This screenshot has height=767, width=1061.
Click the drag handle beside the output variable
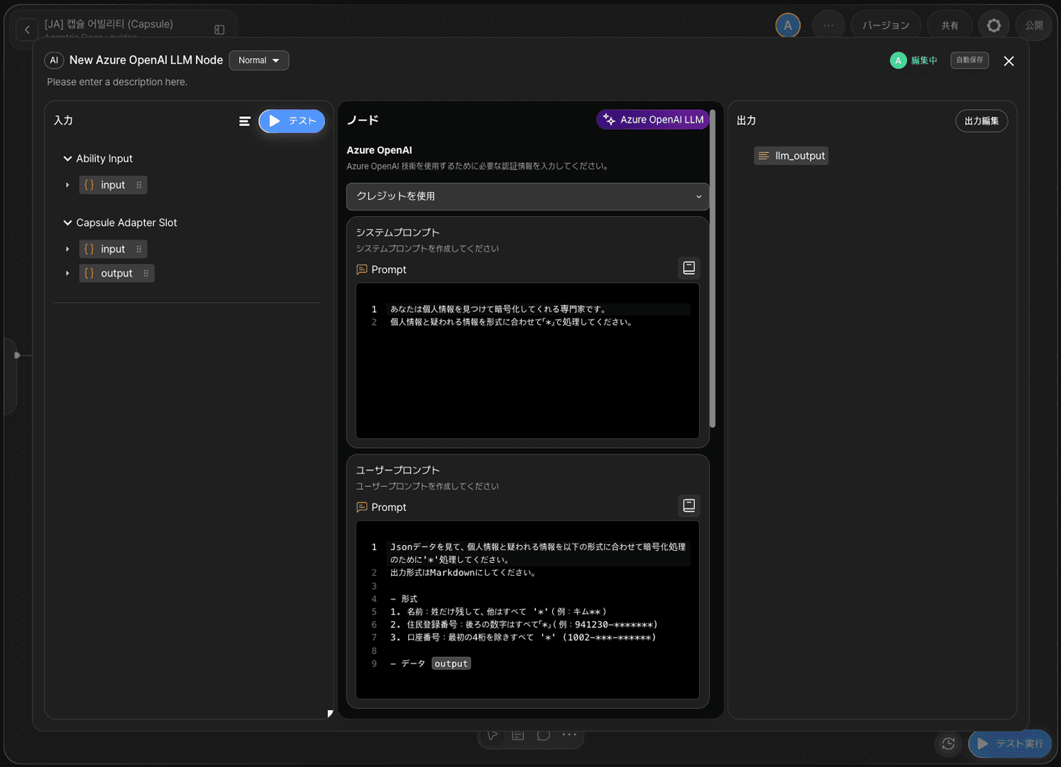[x=145, y=273]
